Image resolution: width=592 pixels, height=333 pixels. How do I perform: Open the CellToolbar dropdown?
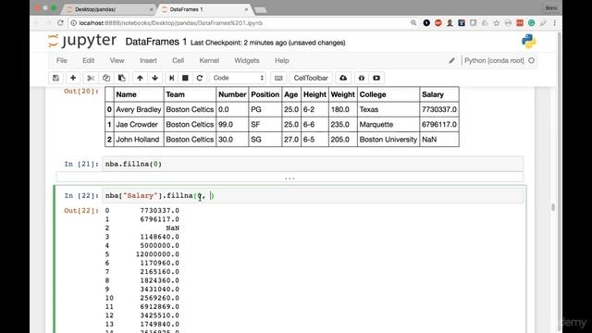(x=311, y=78)
